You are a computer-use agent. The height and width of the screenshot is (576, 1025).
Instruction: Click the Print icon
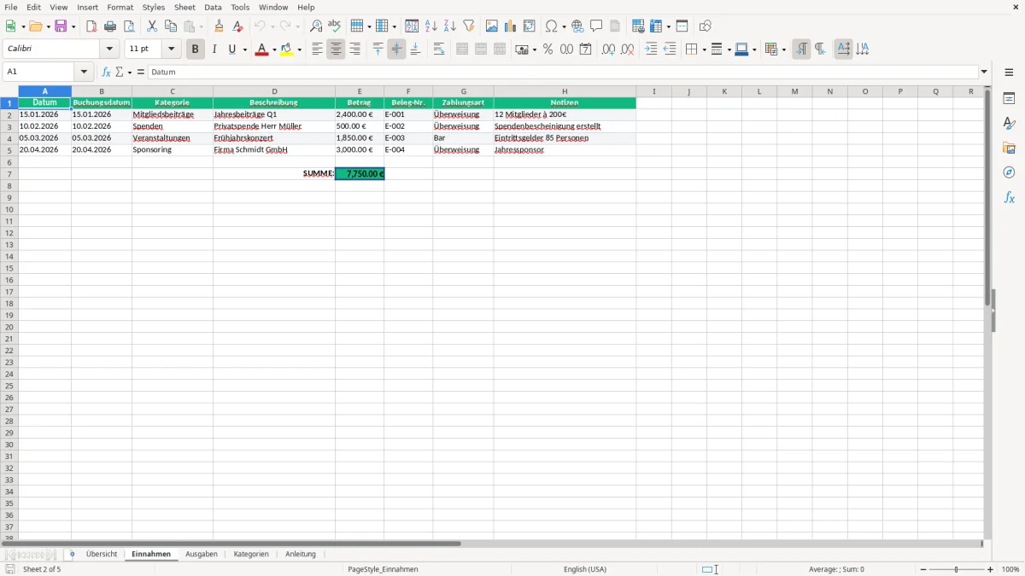110,26
